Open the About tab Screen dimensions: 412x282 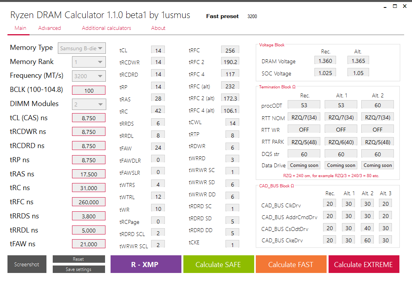click(x=158, y=28)
